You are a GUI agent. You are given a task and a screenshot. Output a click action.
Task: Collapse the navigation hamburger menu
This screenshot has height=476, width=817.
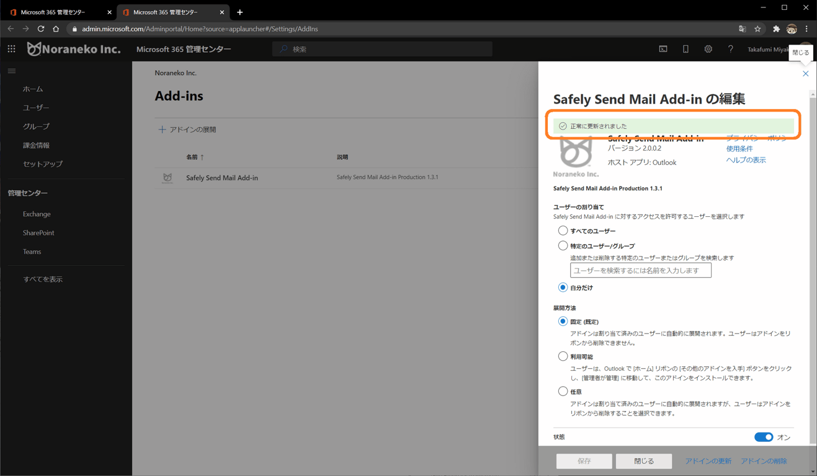[12, 71]
